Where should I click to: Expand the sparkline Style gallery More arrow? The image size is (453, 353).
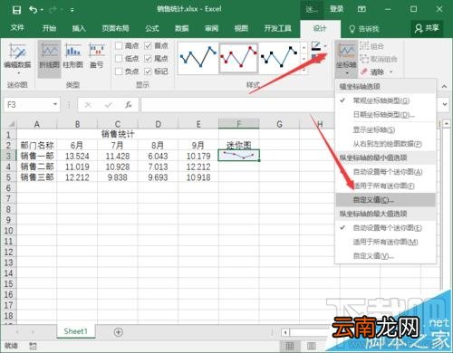click(x=304, y=72)
